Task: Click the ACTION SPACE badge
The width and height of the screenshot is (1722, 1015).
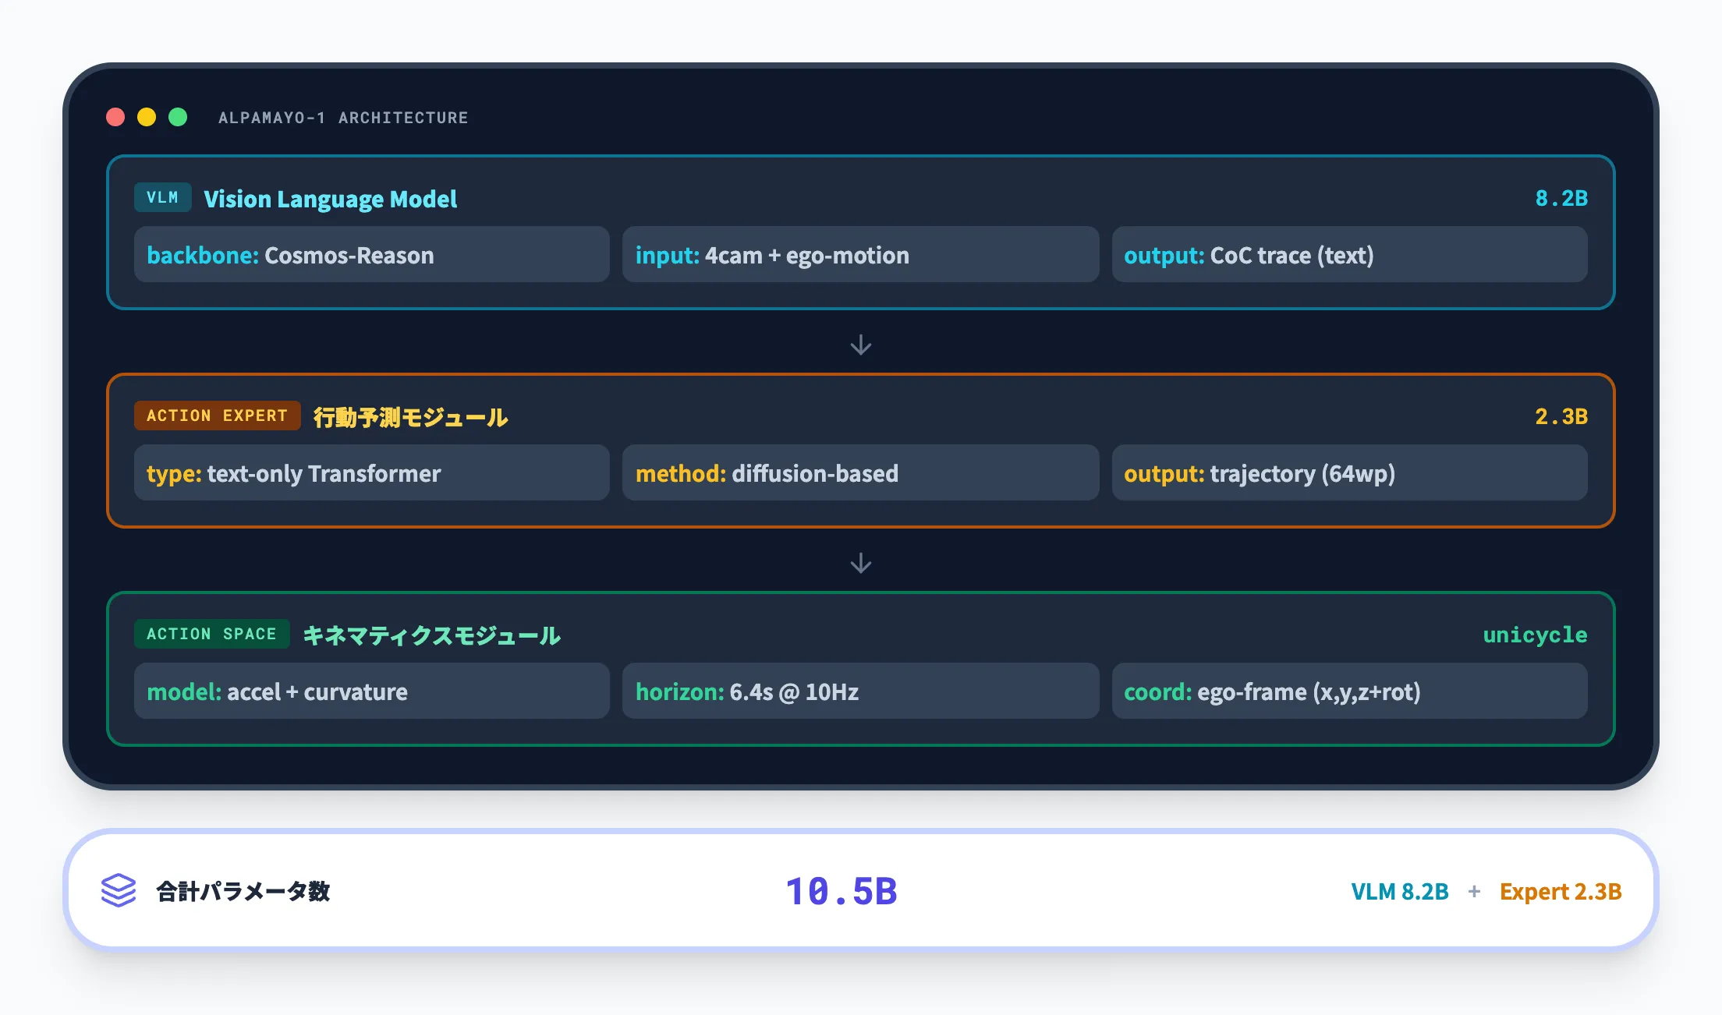Action: click(211, 634)
